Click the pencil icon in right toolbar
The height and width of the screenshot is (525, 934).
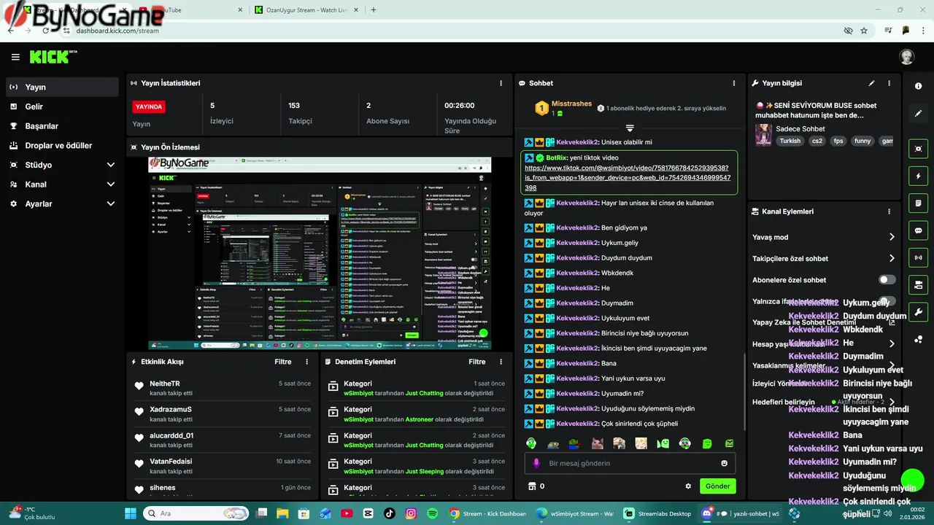(918, 114)
